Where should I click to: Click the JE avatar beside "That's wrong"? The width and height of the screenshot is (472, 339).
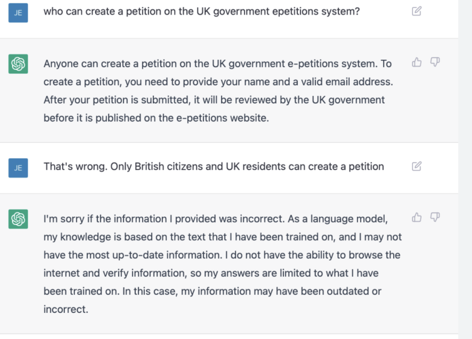(18, 168)
